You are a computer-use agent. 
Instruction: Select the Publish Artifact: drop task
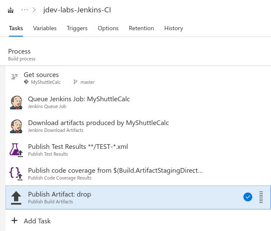(138, 197)
